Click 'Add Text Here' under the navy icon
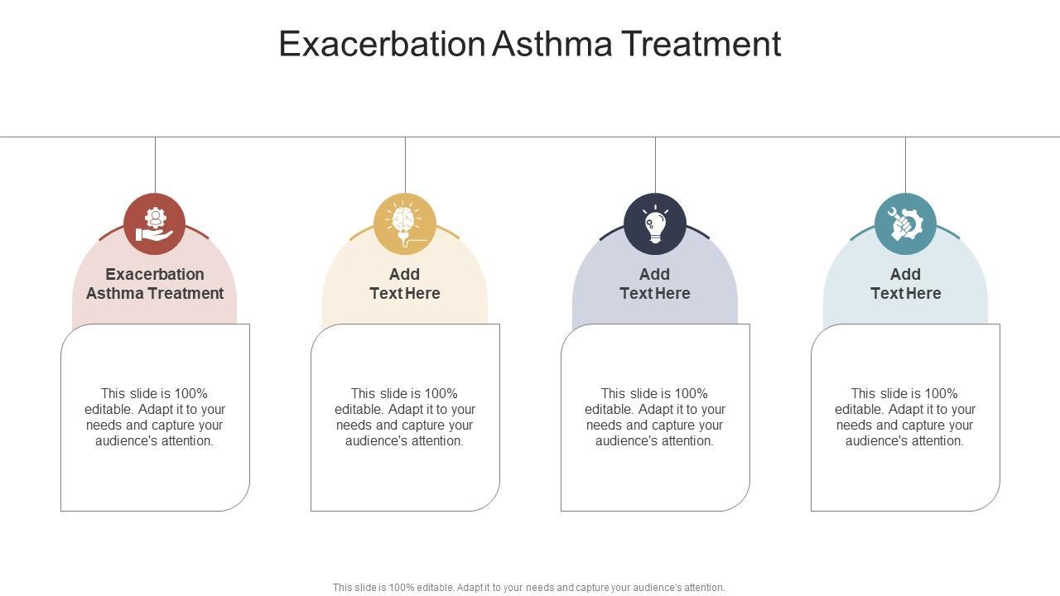The width and height of the screenshot is (1060, 596). (655, 283)
